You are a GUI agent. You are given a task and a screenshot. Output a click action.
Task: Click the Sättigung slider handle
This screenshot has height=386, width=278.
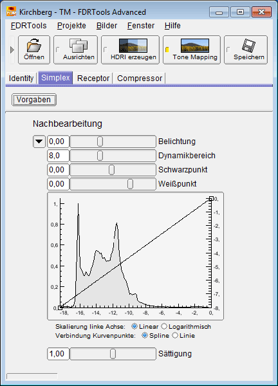pos(113,354)
